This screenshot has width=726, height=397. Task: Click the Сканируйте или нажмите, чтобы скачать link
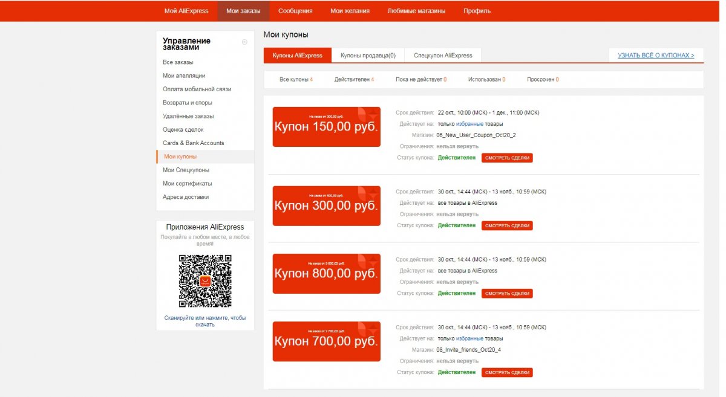[205, 321]
